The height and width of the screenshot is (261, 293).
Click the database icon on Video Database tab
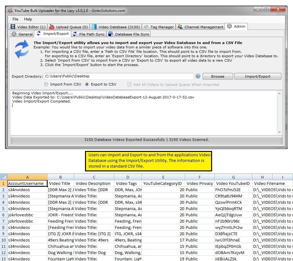94,27
